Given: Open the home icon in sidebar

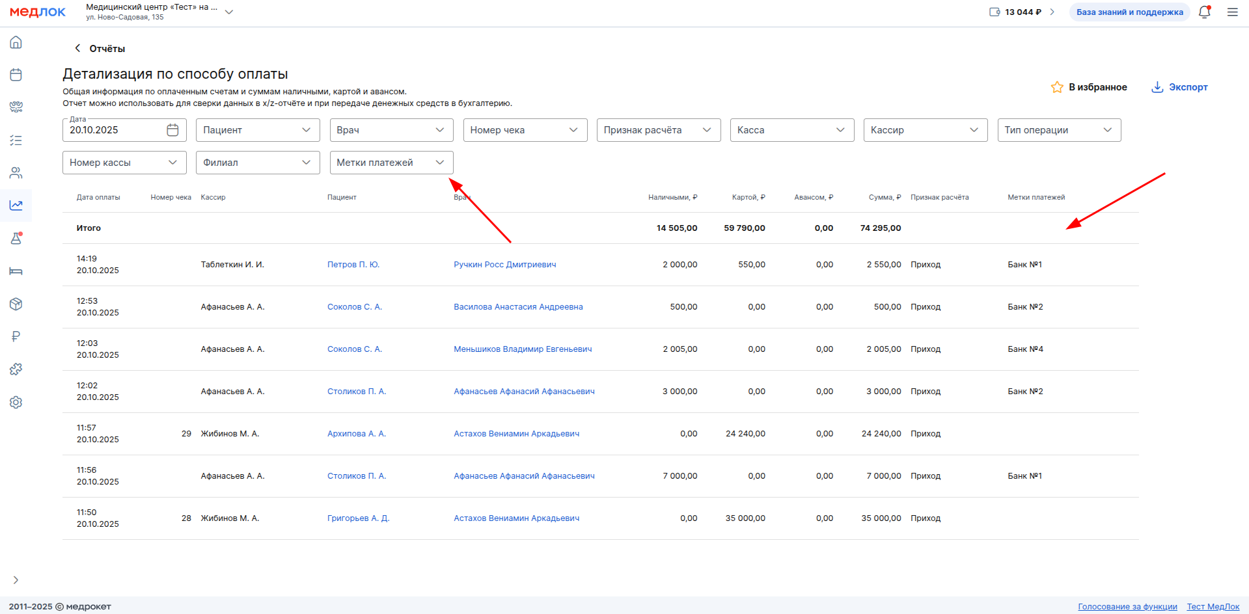Looking at the screenshot, I should (x=16, y=43).
